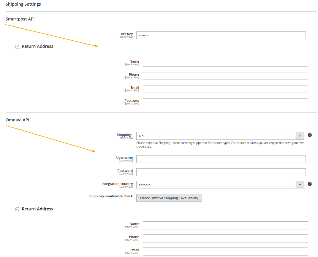This screenshot has width=318, height=257.
Task: Focus the Omniva Password field
Action: [x=221, y=172]
